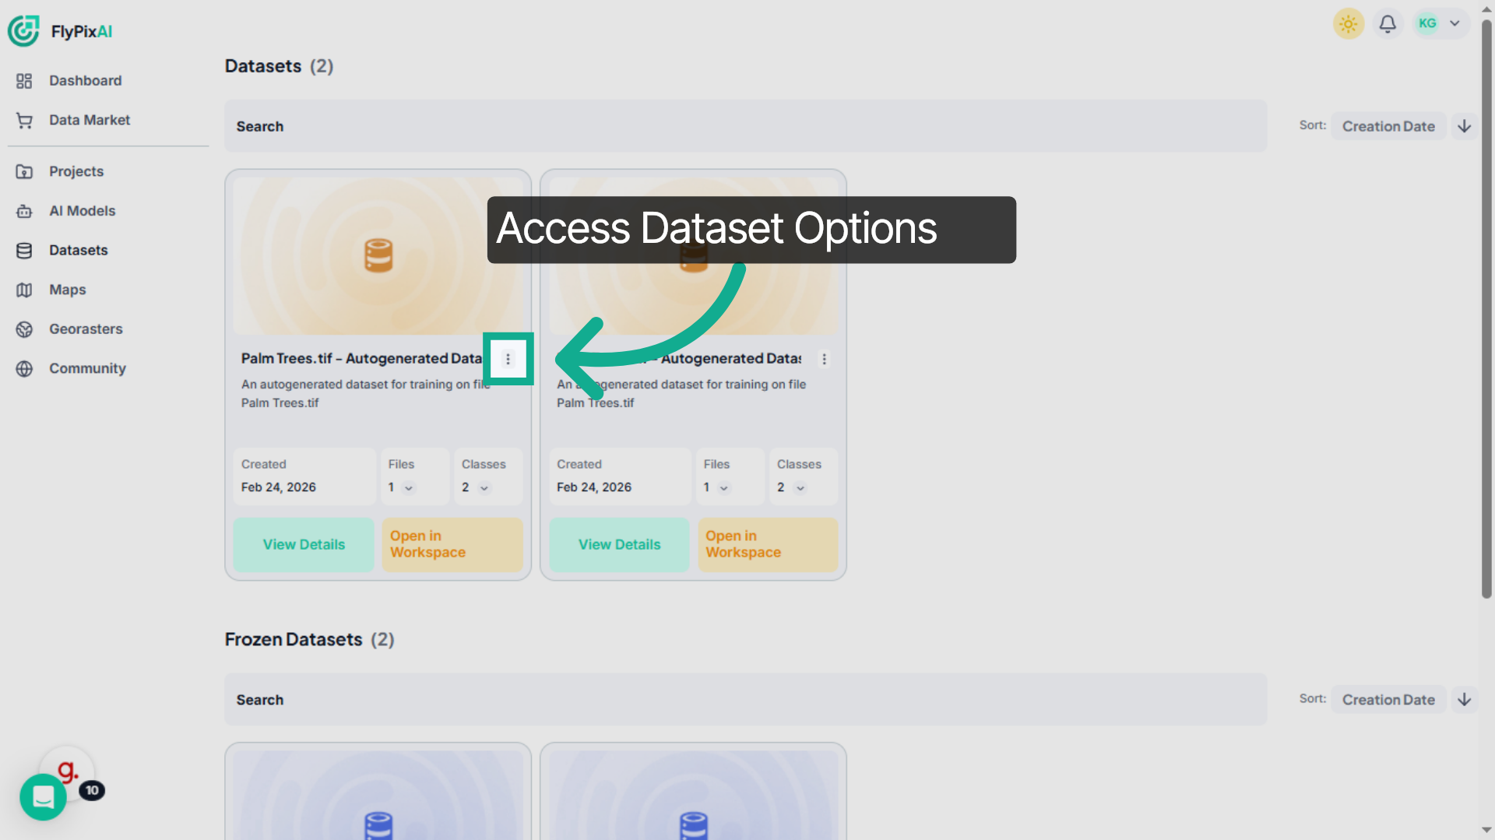Open the Frozen Datasets Creation Date sort dropdown

click(1388, 699)
